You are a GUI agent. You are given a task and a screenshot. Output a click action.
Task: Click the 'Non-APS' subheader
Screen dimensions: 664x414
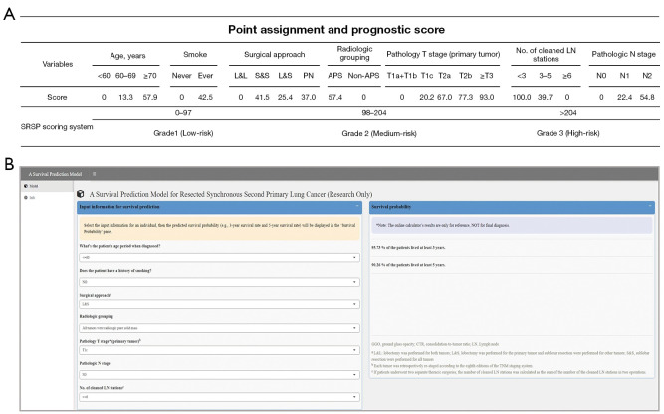click(363, 76)
